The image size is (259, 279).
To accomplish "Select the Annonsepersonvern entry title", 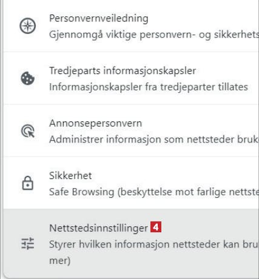I will (96, 123).
